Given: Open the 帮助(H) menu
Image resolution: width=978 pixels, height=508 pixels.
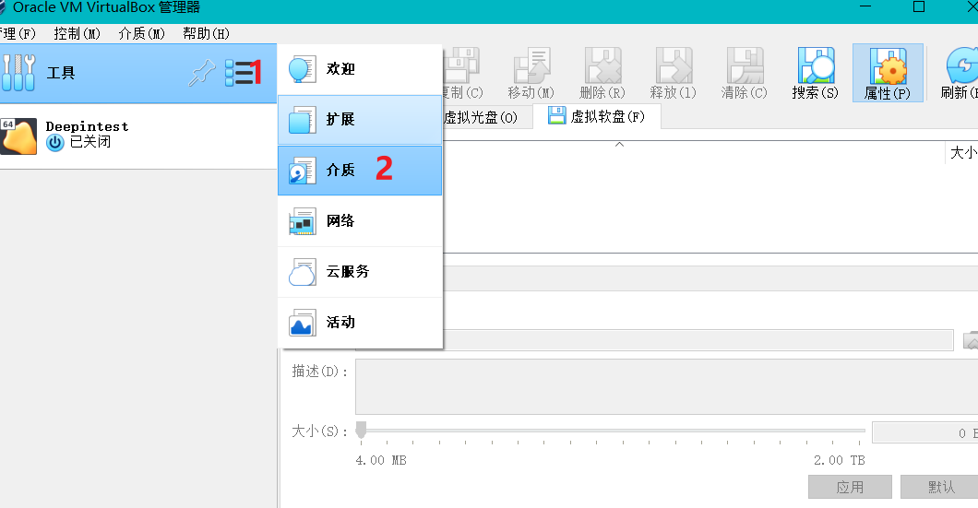Looking at the screenshot, I should point(206,34).
